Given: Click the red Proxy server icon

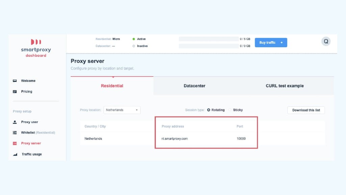Looking at the screenshot, I should click(x=15, y=143).
